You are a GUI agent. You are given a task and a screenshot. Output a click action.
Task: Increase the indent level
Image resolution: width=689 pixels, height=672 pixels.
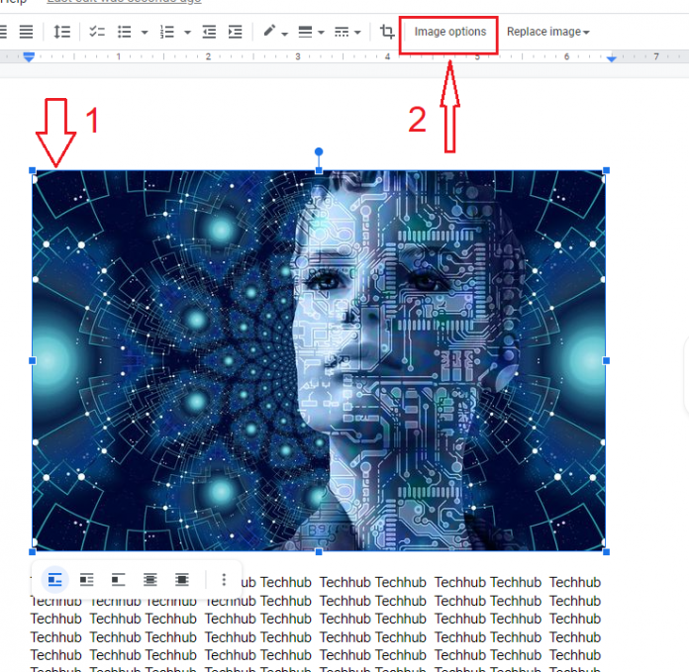pyautogui.click(x=235, y=32)
